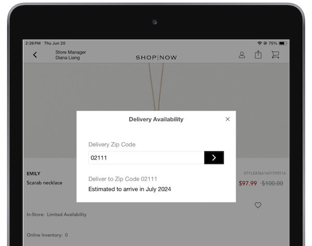Tap 'Deliver to Zip Code 02111' text
Screen dimensions: 312x246
pyautogui.click(x=123, y=179)
